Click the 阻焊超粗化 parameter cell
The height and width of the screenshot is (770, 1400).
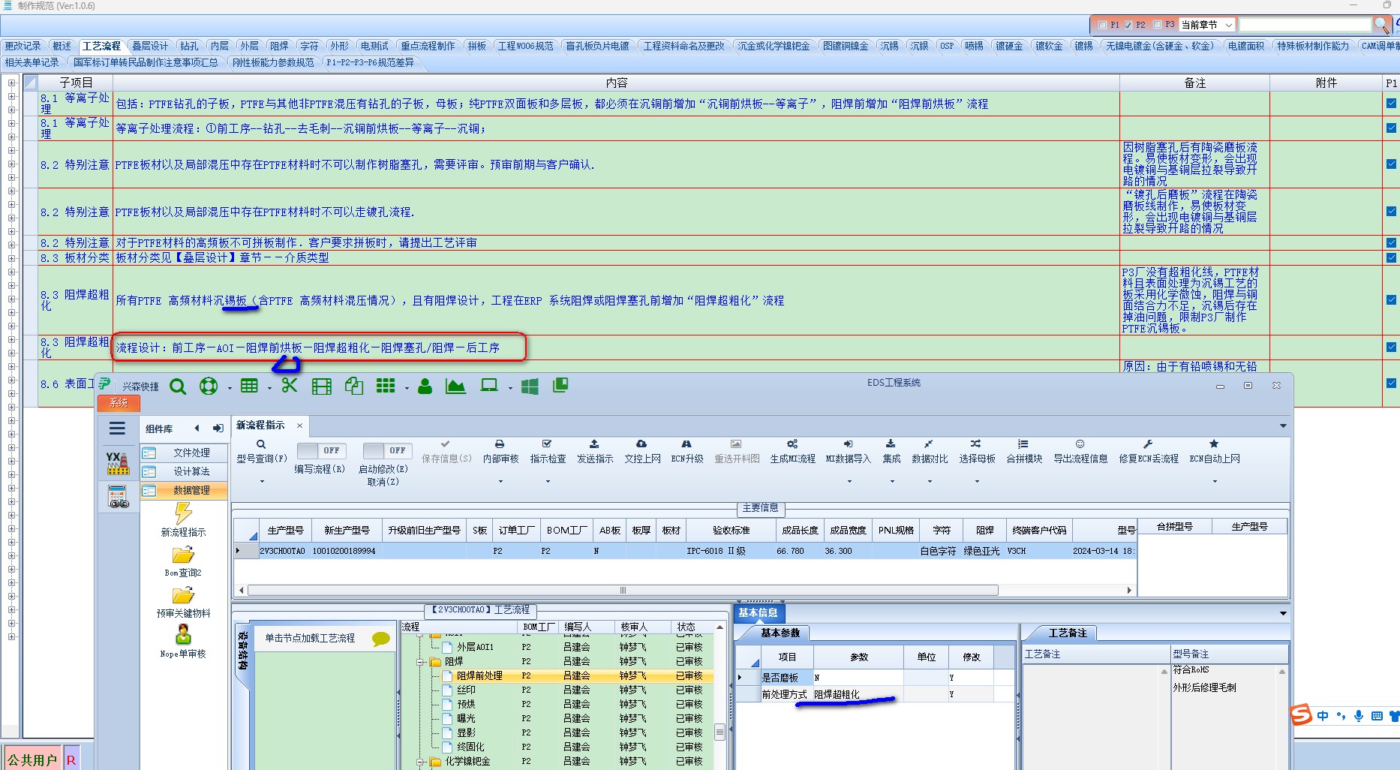point(858,695)
